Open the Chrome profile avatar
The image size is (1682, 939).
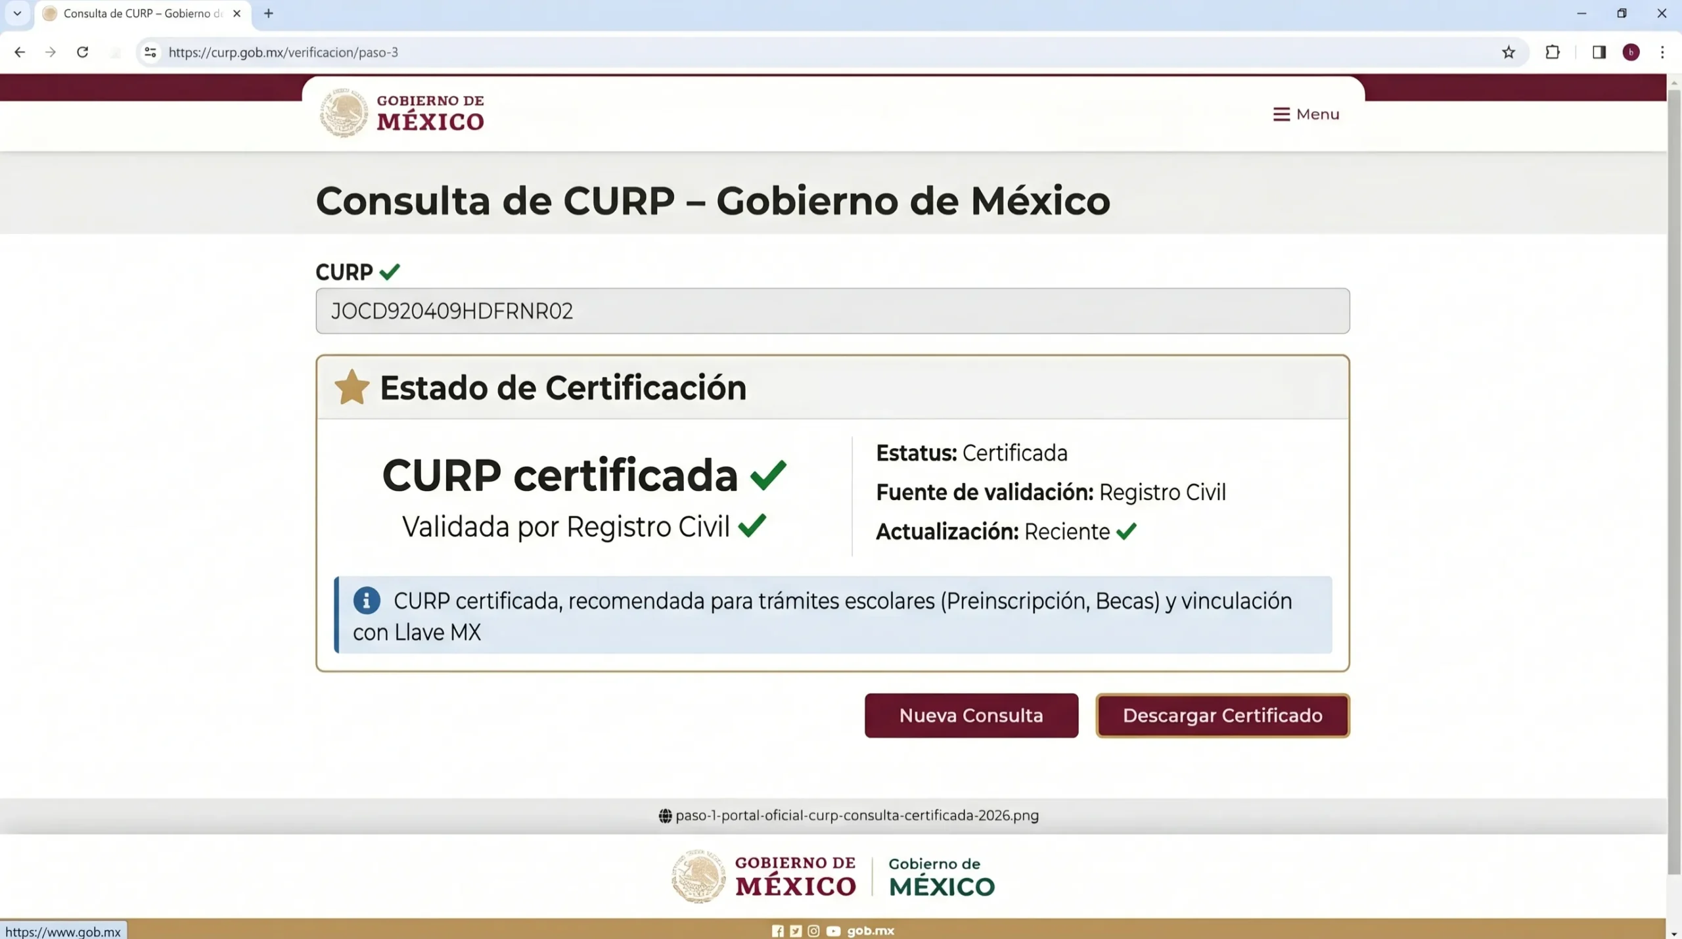[x=1631, y=52]
